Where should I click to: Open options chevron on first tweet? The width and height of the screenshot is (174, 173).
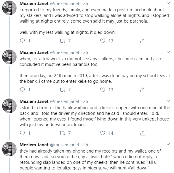coord(168,3)
